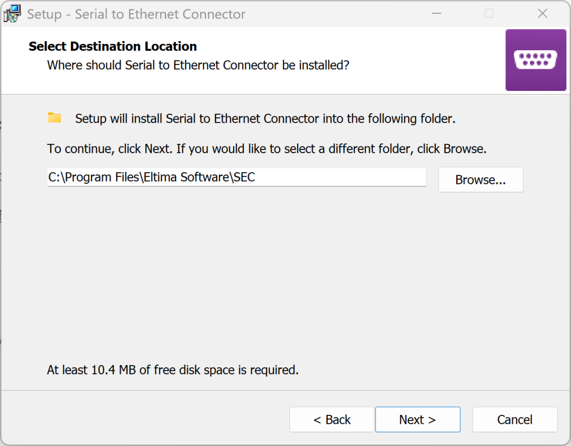Click the greyed-out maximize button
Viewport: 571px width, 446px height.
pyautogui.click(x=489, y=13)
